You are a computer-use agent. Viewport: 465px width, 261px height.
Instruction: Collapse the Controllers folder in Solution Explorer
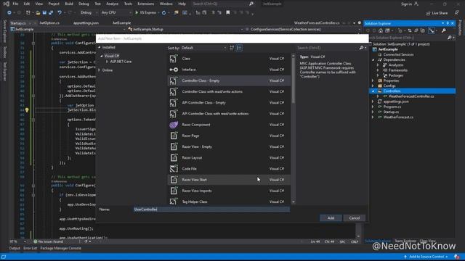(373, 91)
